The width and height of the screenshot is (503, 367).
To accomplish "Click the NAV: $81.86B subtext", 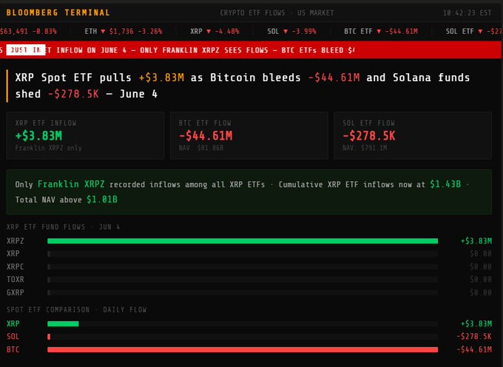I will (x=200, y=148).
